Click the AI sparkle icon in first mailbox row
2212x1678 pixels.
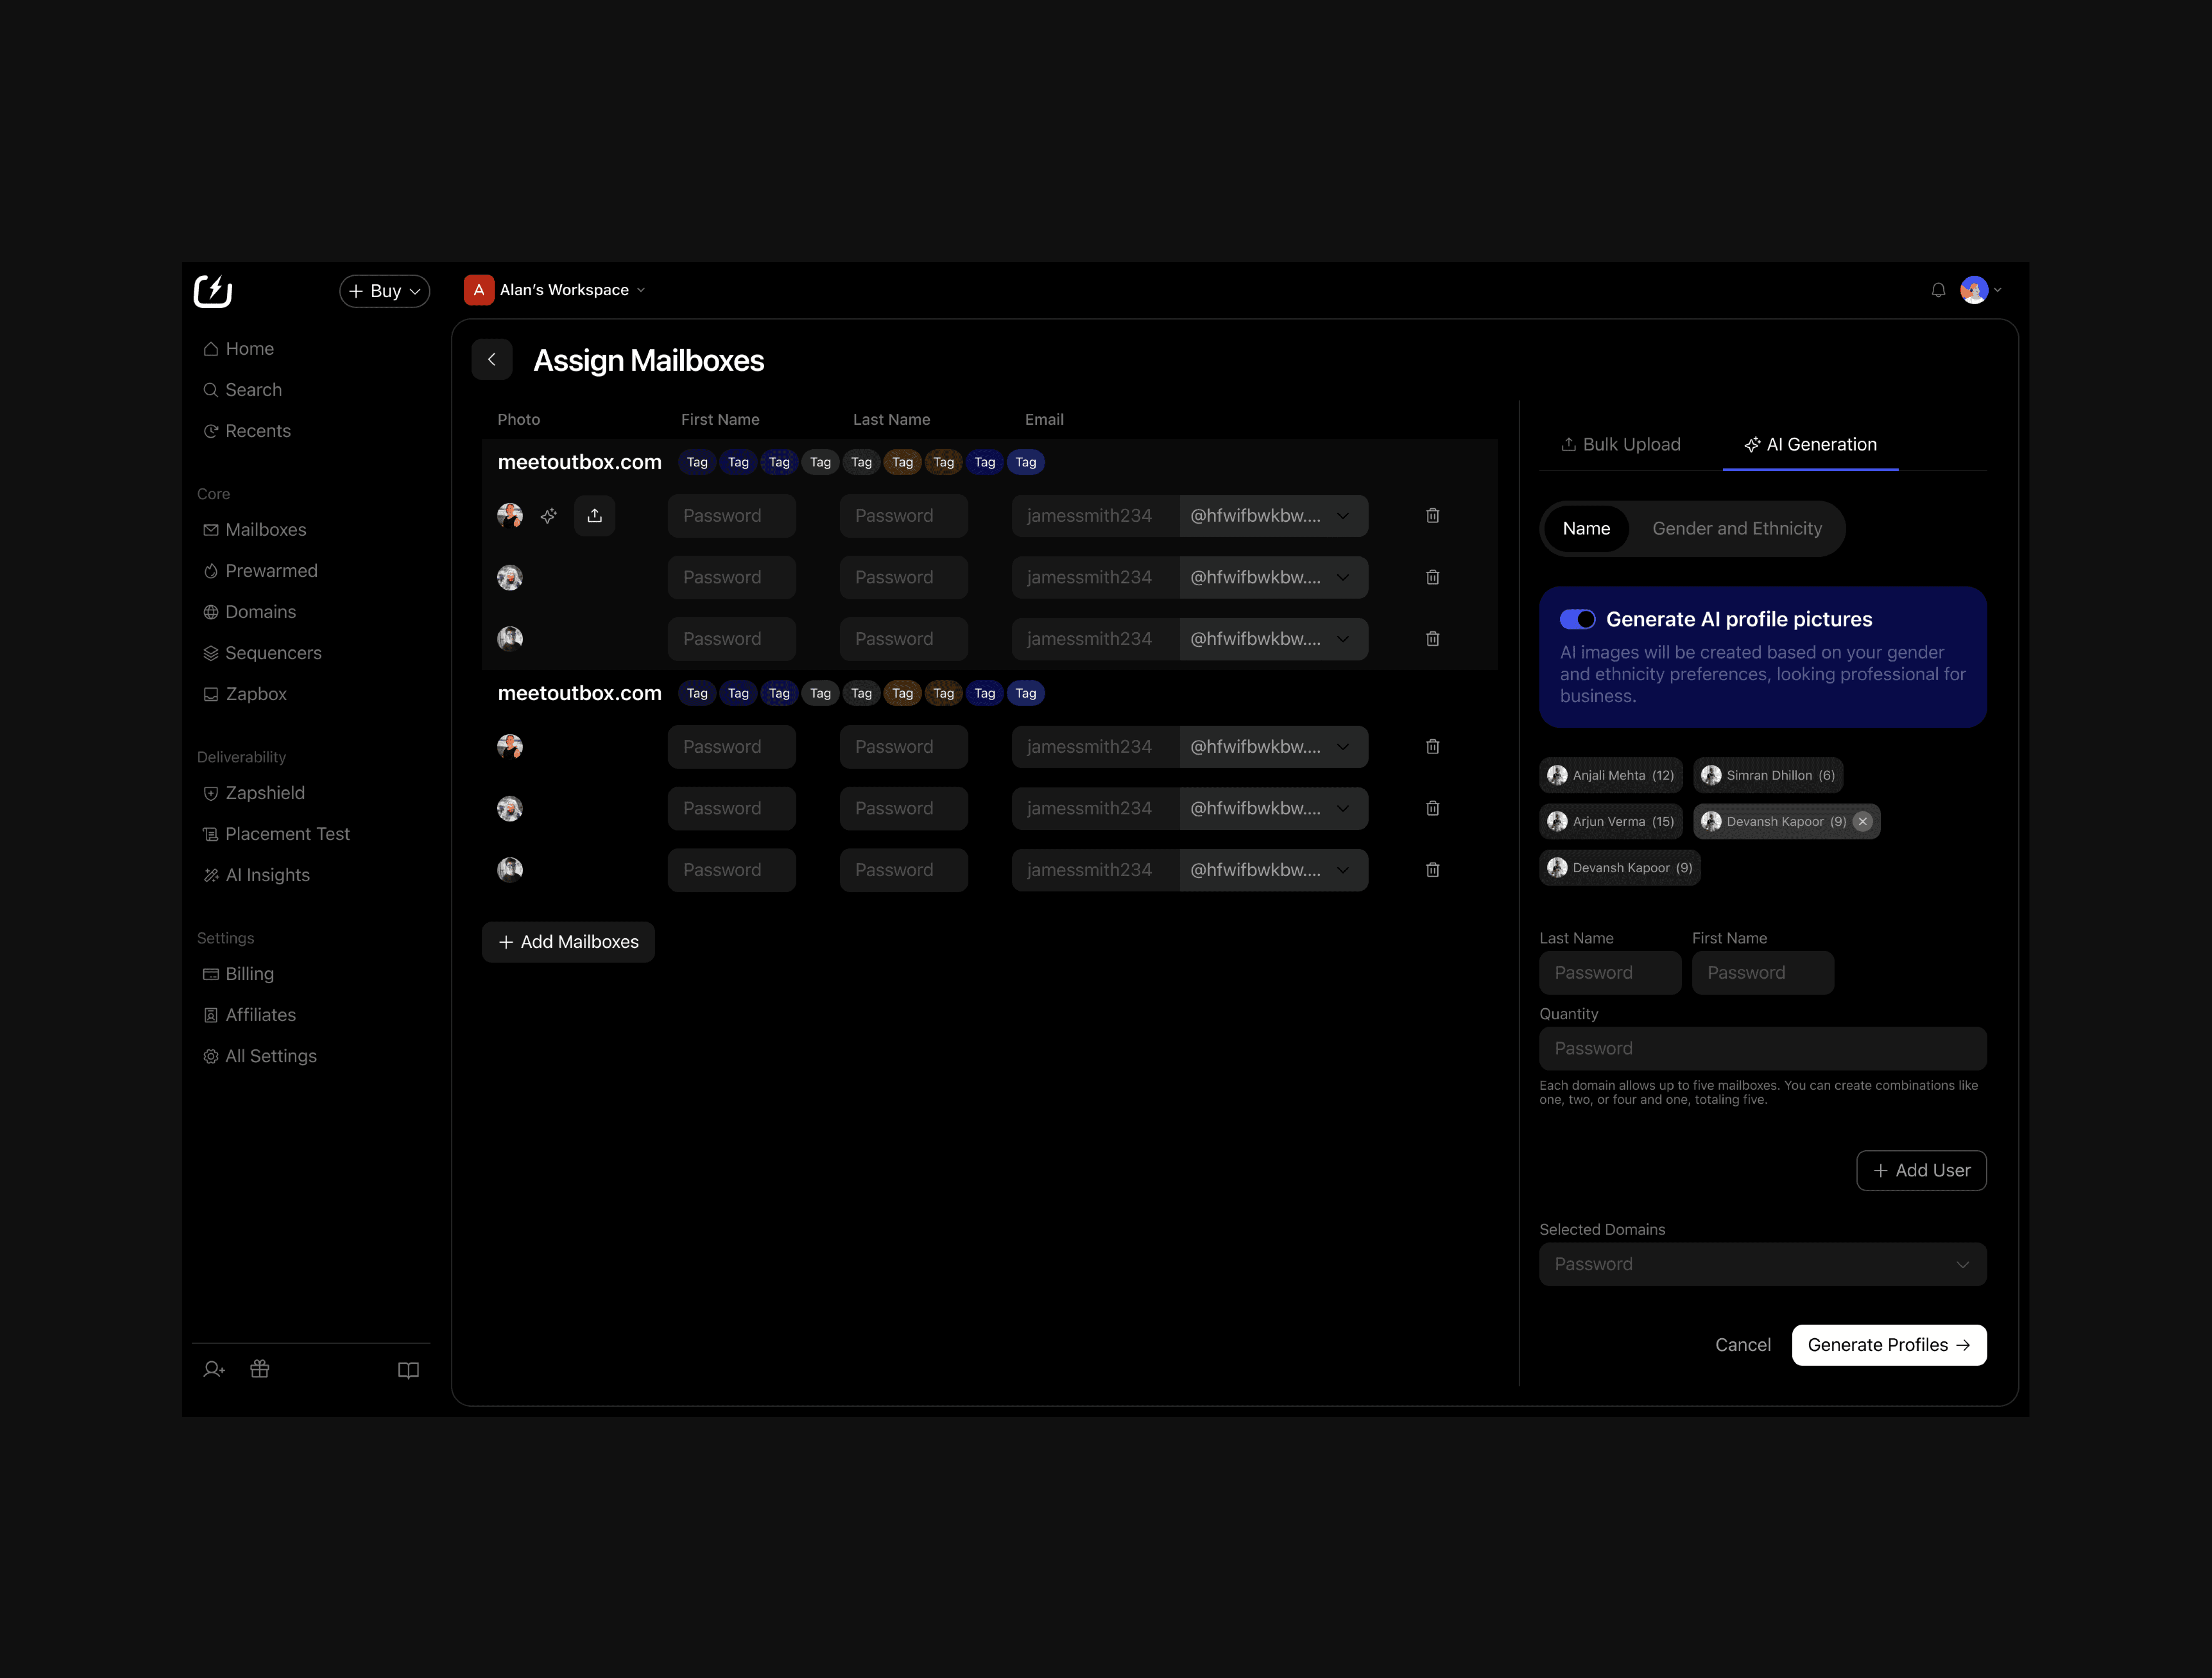[x=548, y=516]
